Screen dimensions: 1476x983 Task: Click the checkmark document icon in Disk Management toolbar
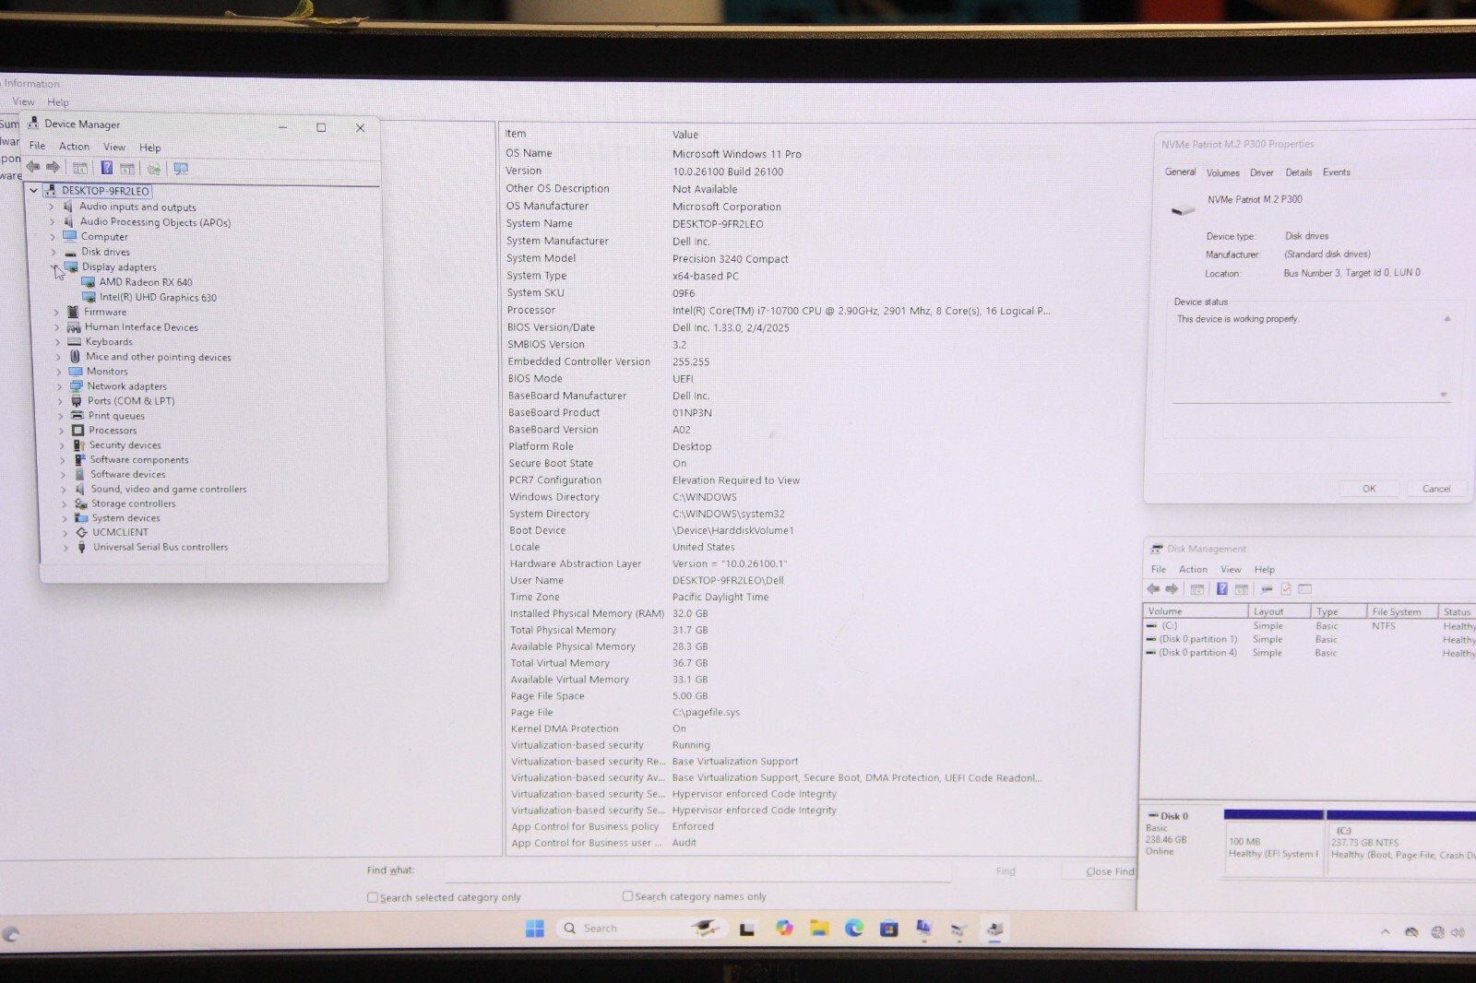1285,588
